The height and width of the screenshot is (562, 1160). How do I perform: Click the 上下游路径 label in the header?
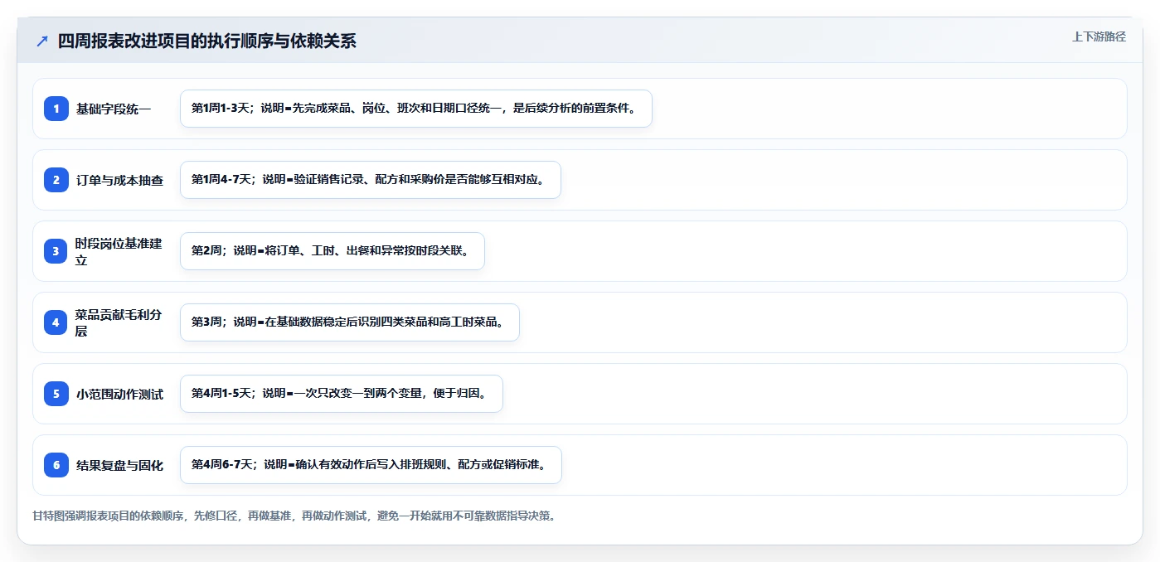point(1099,36)
